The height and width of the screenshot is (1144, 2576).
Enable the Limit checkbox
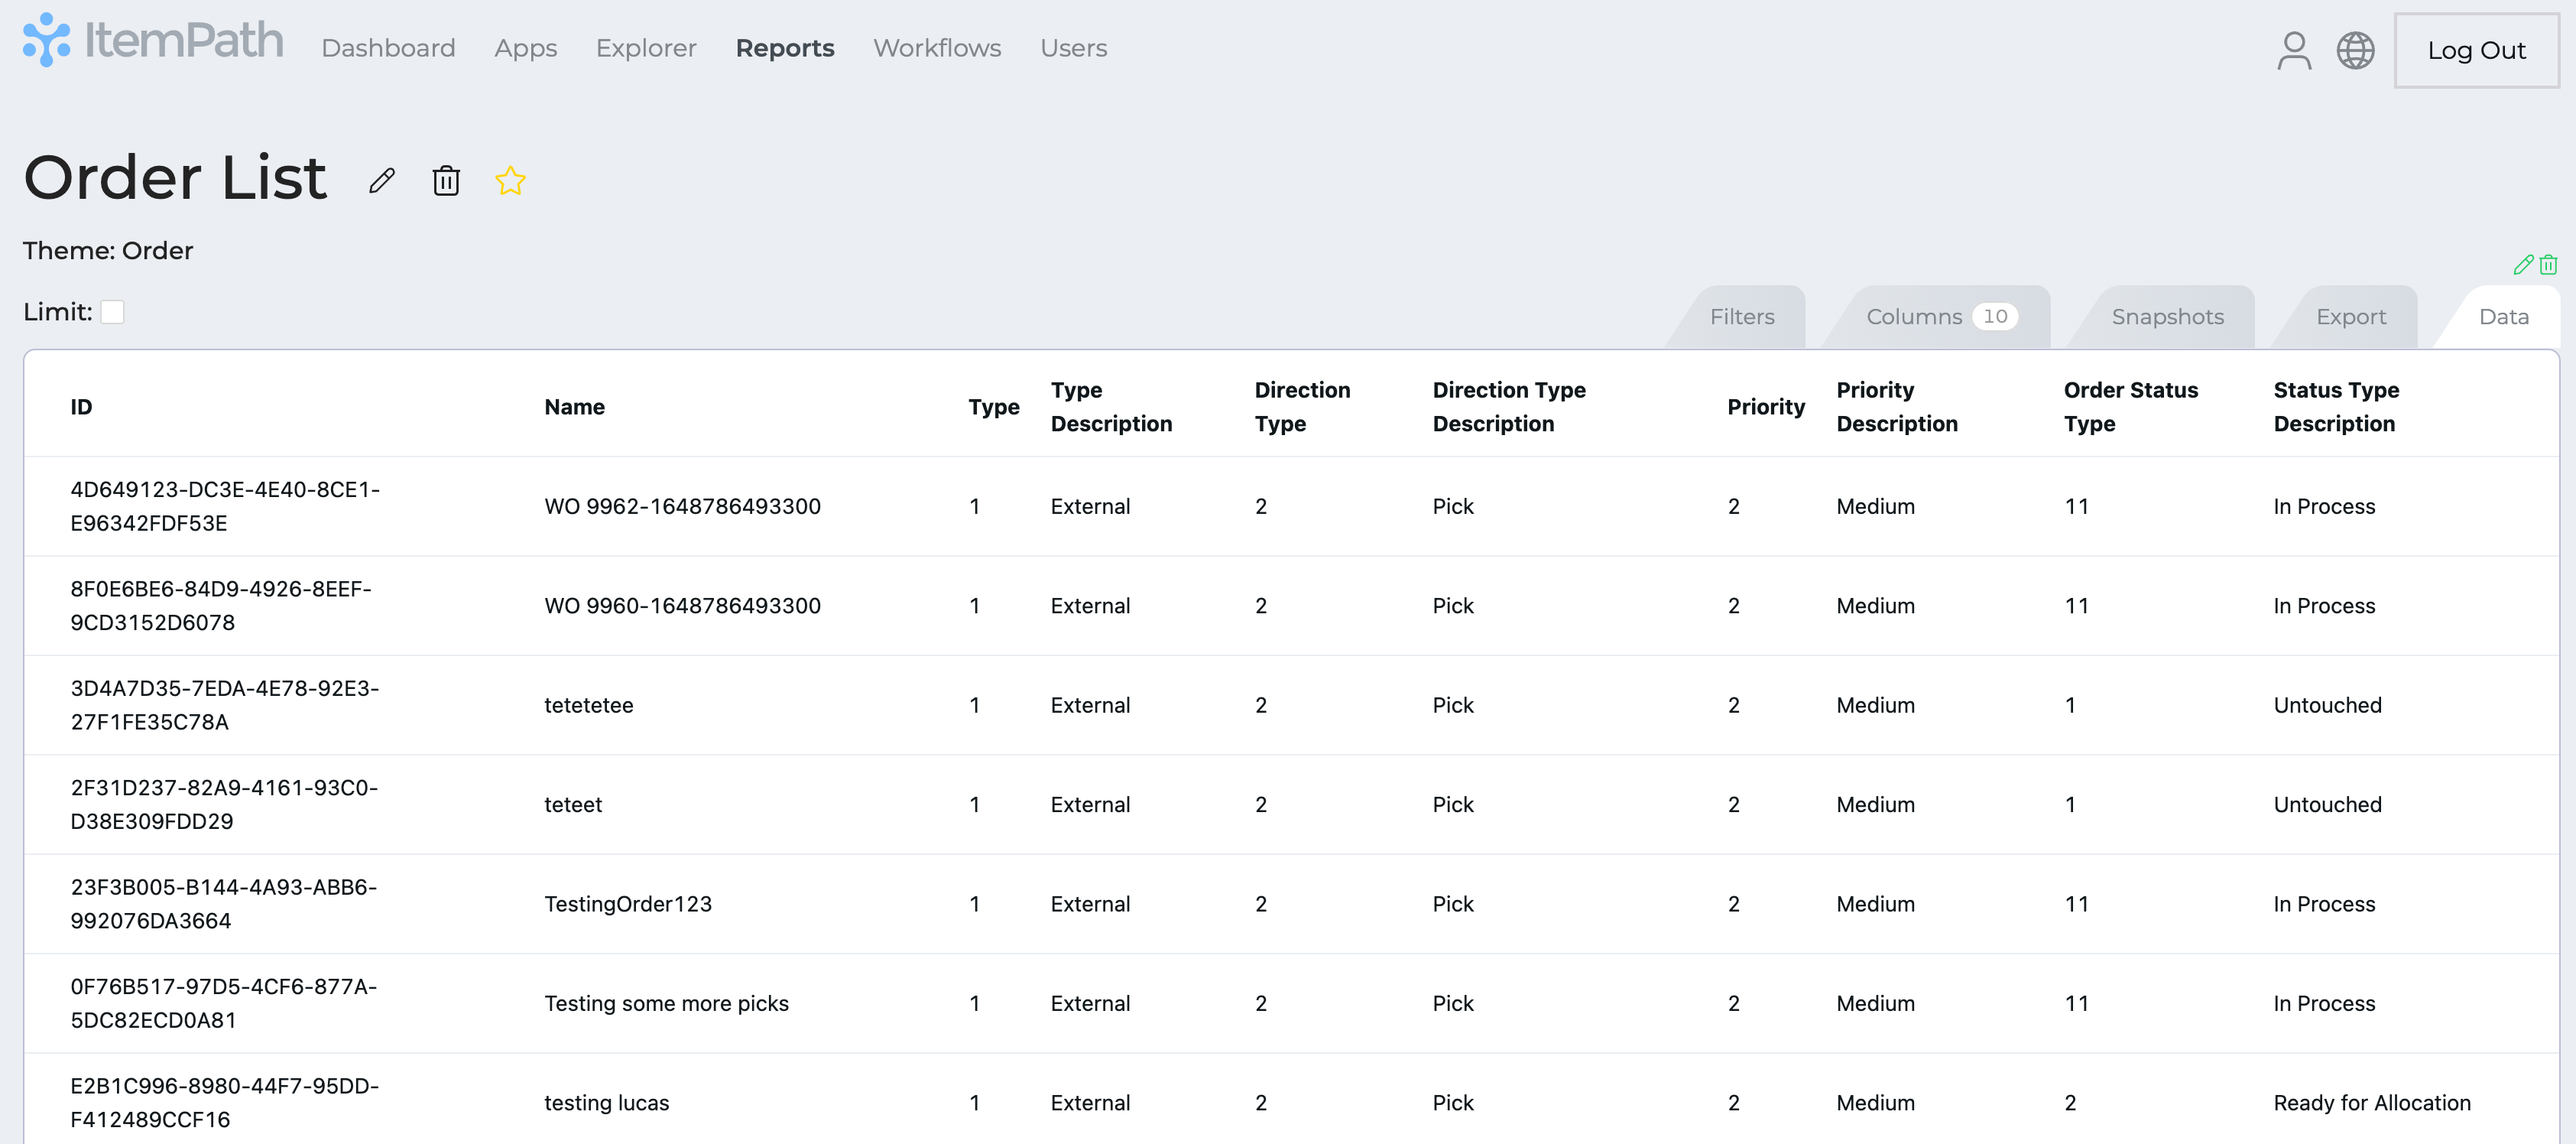(113, 312)
